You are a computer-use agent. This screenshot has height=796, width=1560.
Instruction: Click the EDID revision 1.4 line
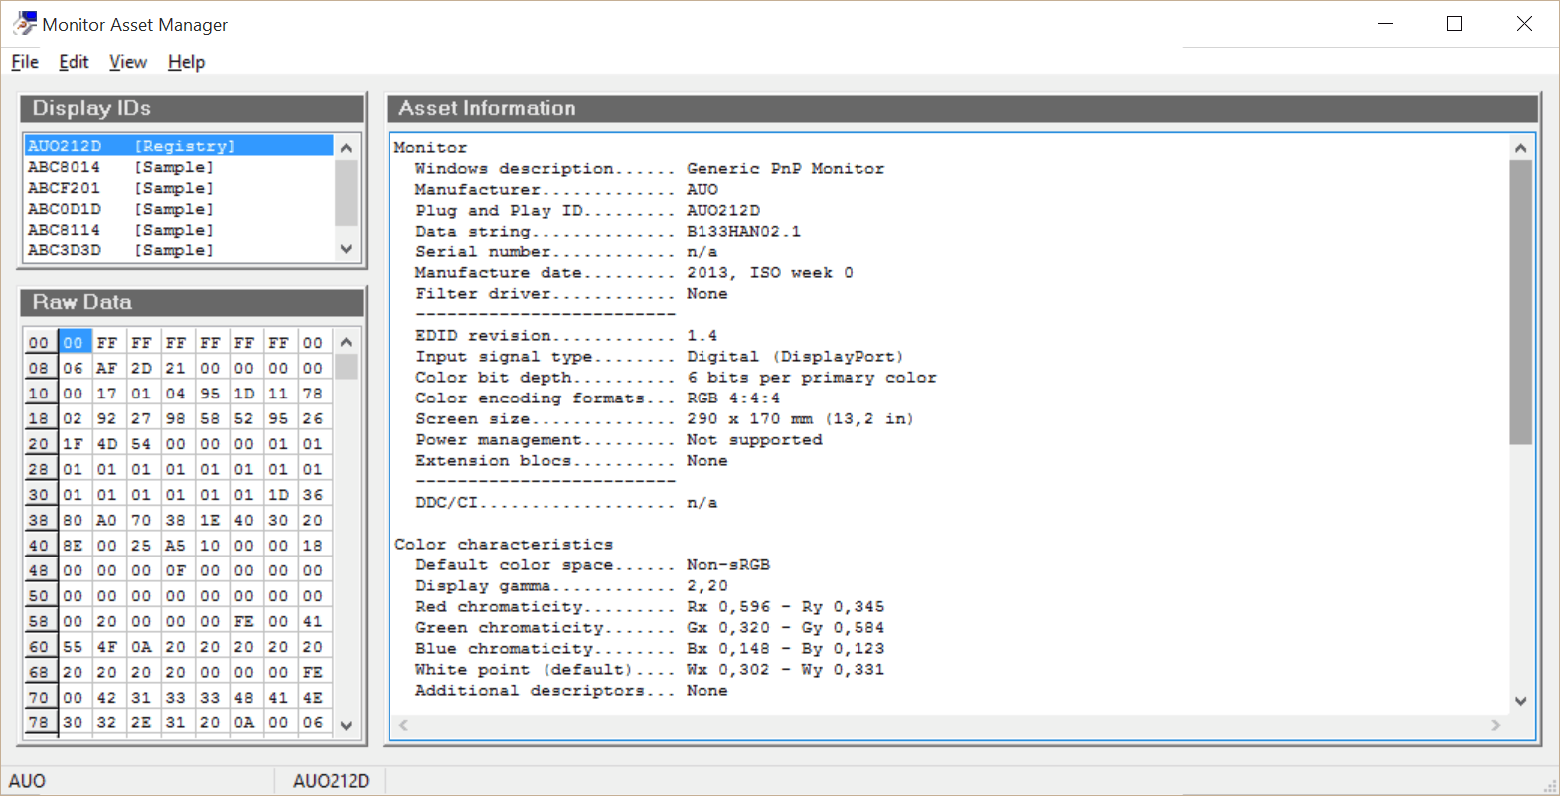566,336
